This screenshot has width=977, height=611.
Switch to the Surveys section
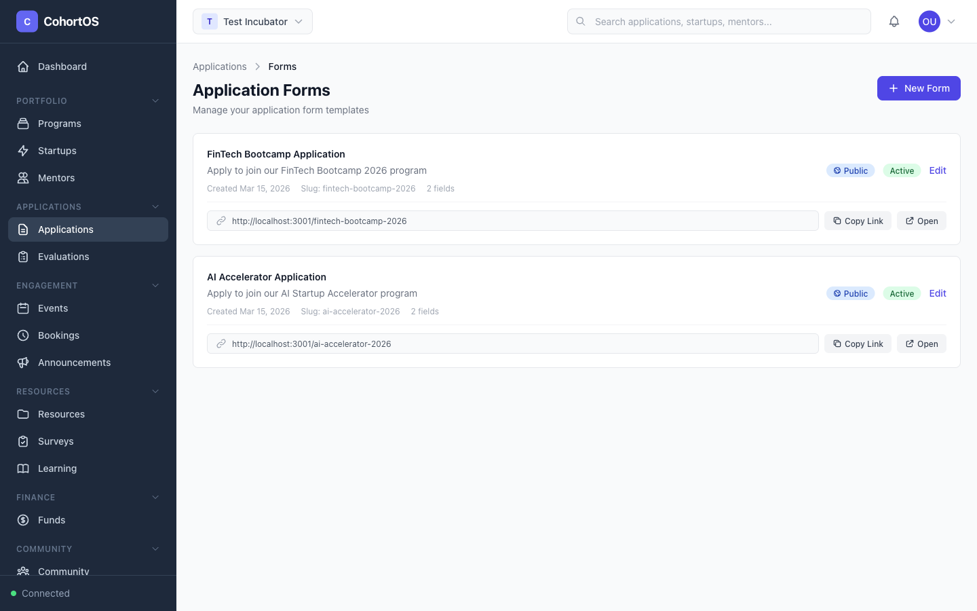pos(56,441)
